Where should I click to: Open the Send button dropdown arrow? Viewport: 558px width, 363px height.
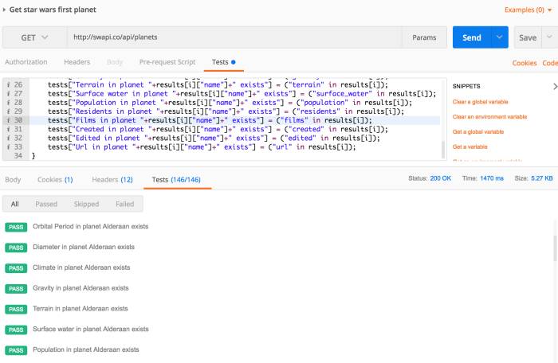pyautogui.click(x=500, y=37)
